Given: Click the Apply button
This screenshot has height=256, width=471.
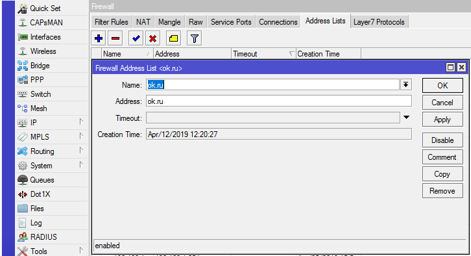Looking at the screenshot, I should click(x=442, y=120).
